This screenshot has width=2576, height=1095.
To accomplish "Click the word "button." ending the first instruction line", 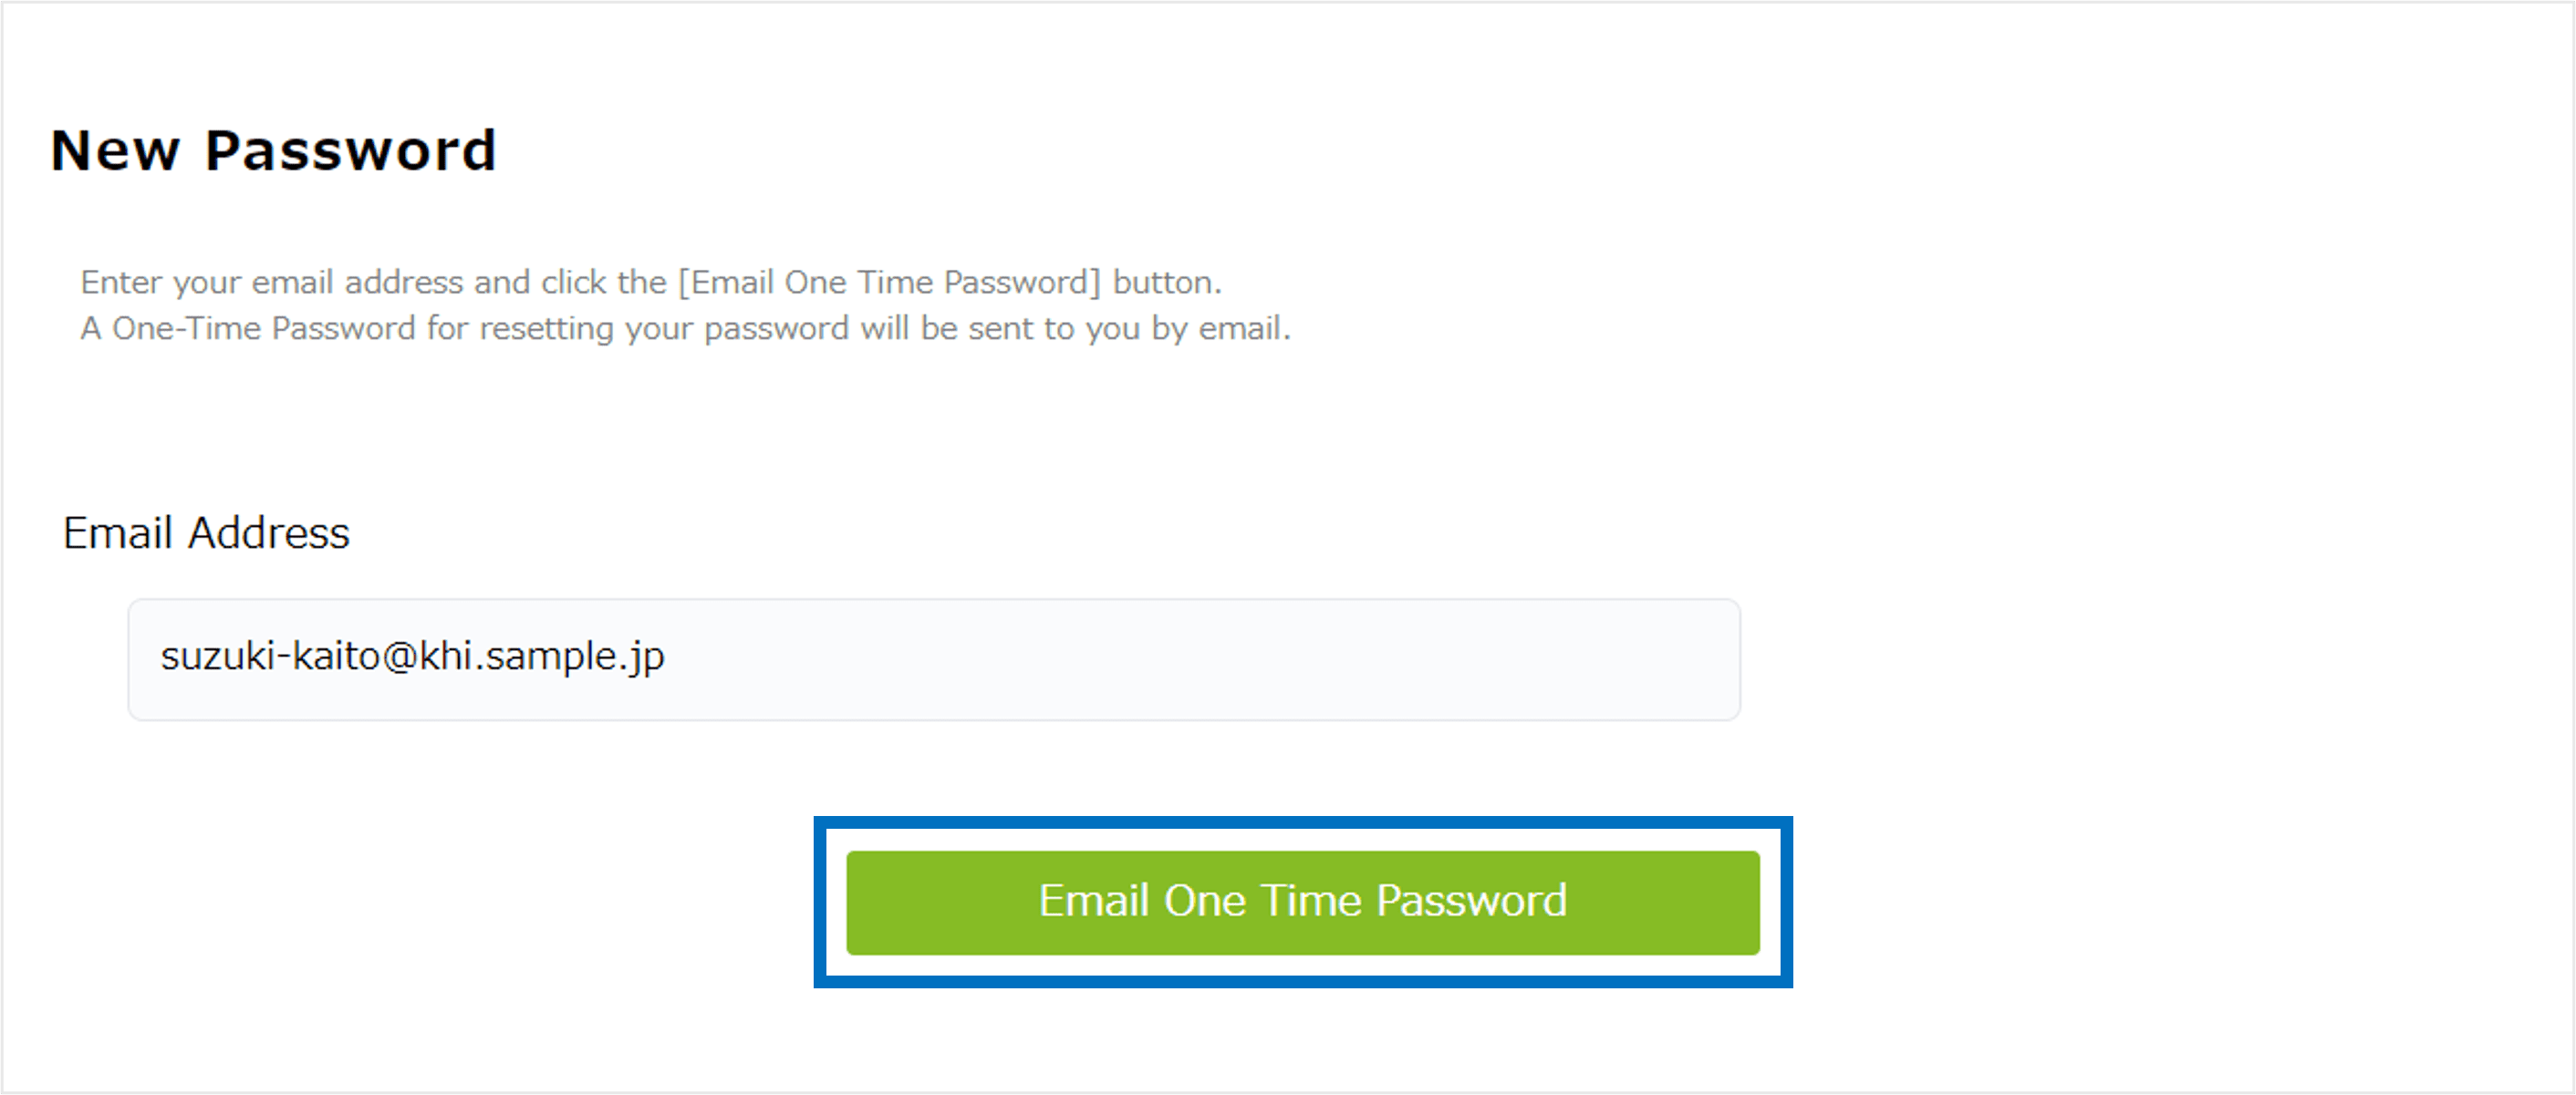I will pos(1167,283).
